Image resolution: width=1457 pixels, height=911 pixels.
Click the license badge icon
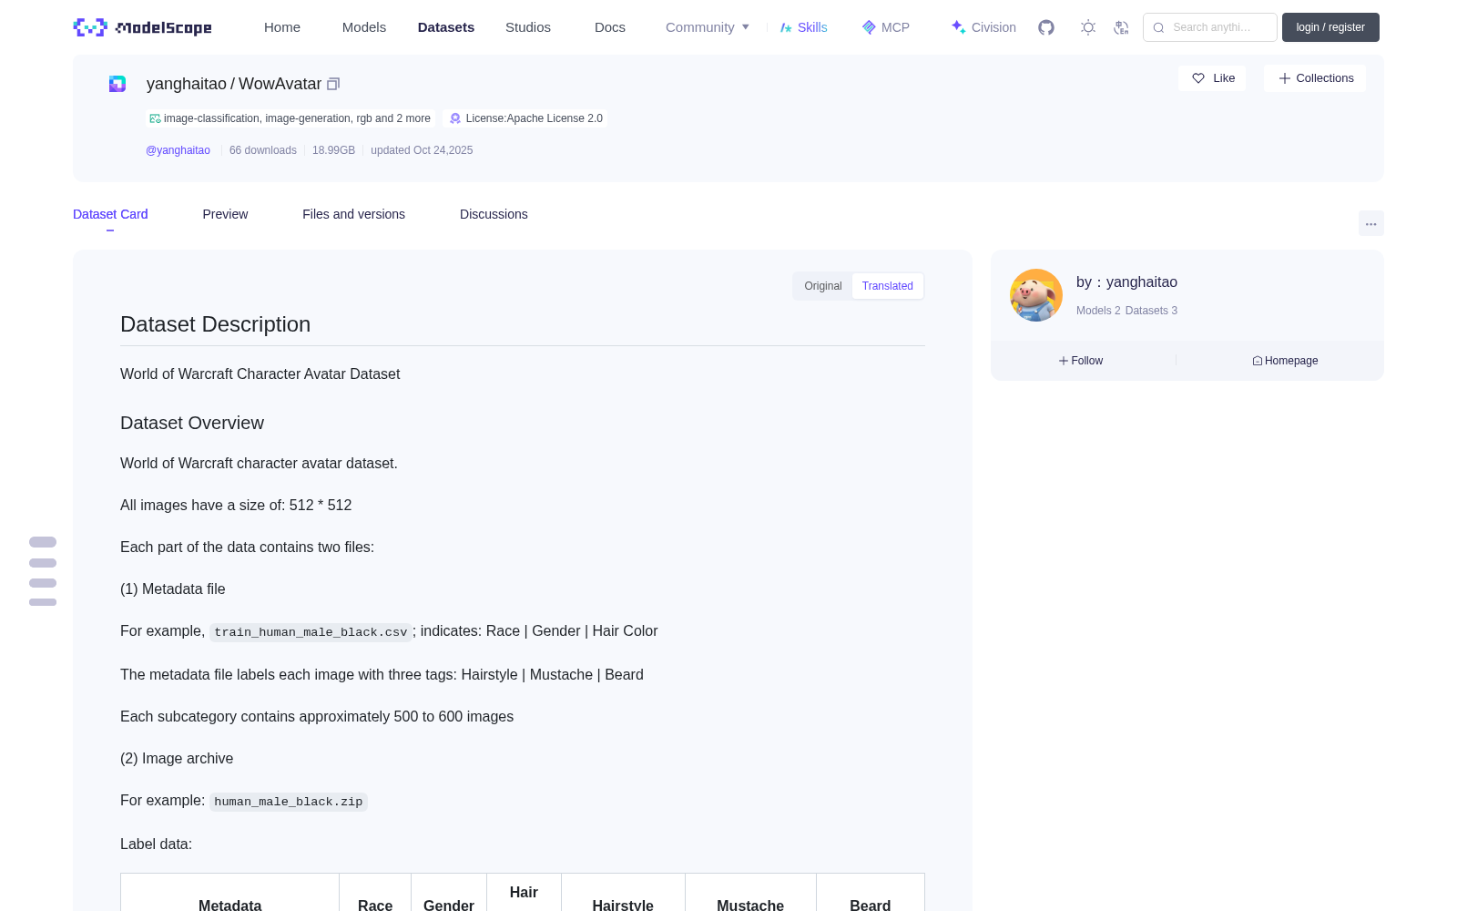(455, 118)
